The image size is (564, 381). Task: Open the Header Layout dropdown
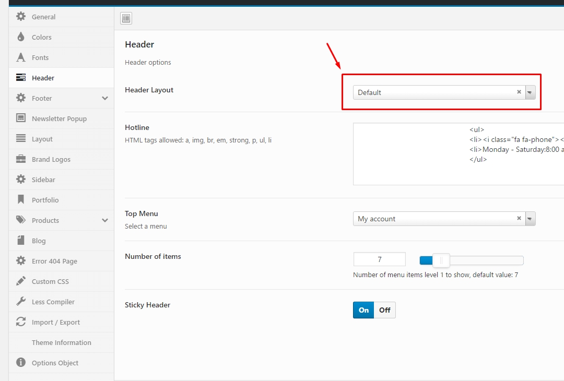point(530,92)
